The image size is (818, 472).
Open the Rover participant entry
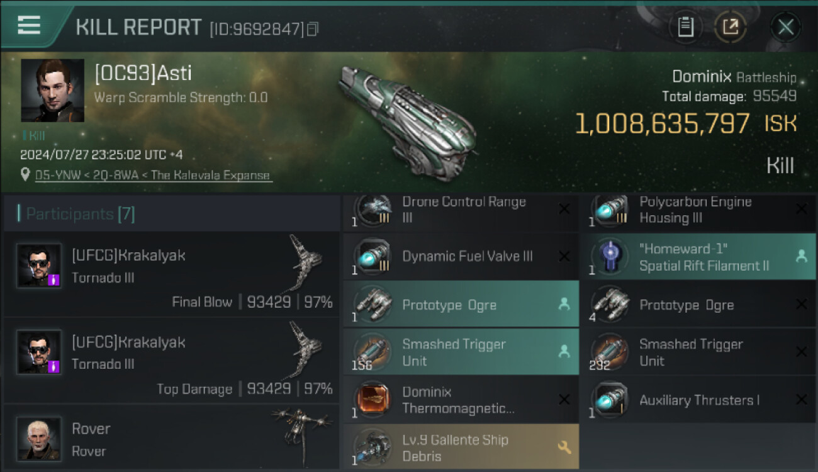171,439
